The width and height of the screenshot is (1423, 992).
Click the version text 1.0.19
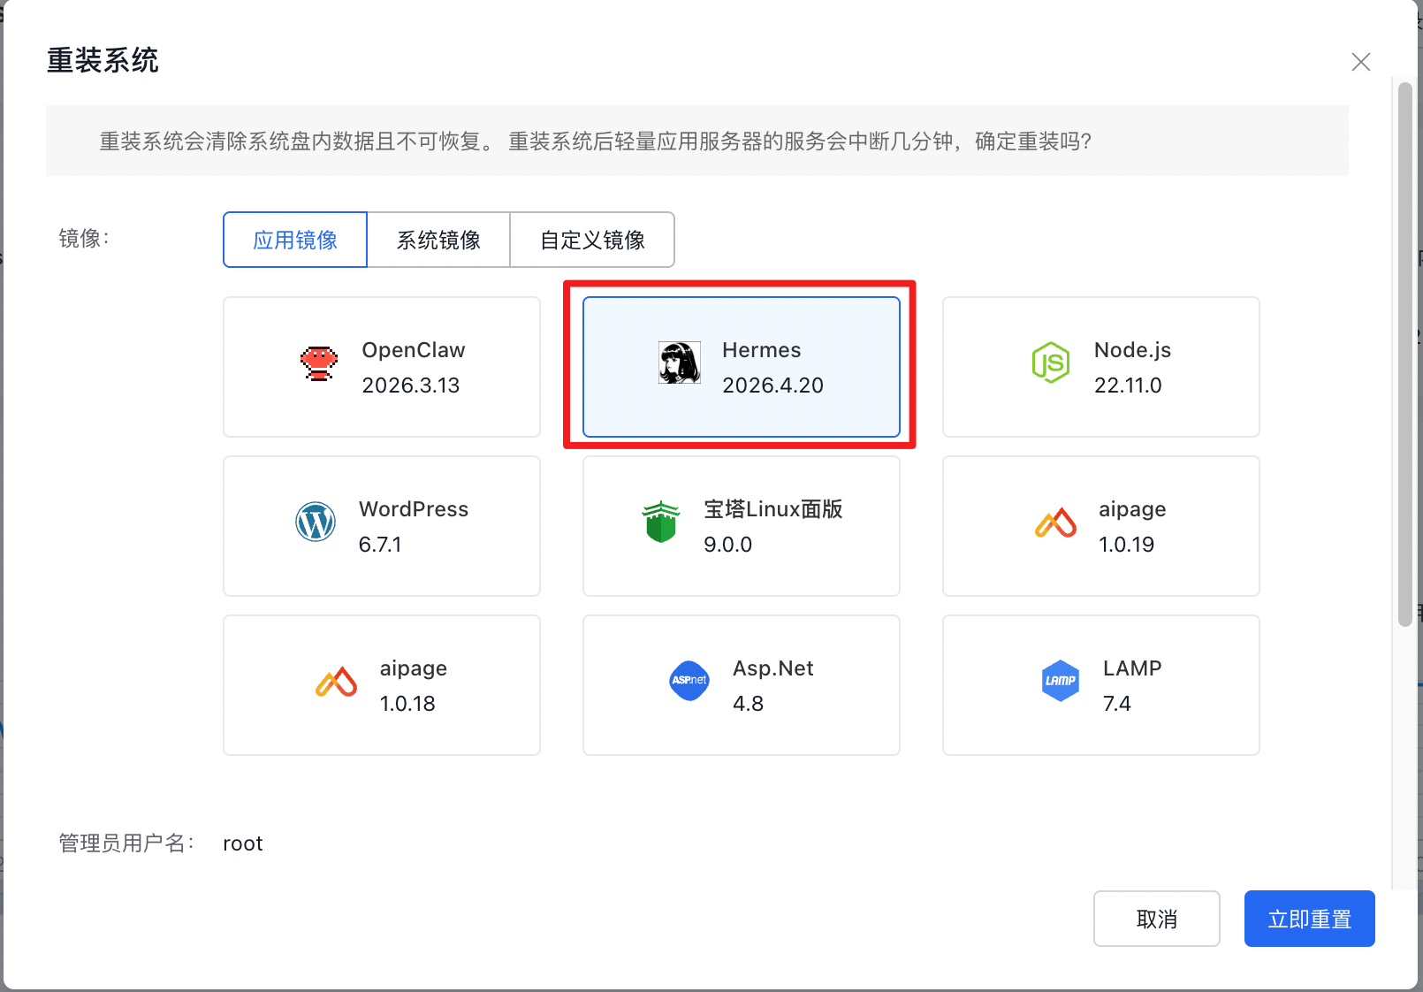1126,545
